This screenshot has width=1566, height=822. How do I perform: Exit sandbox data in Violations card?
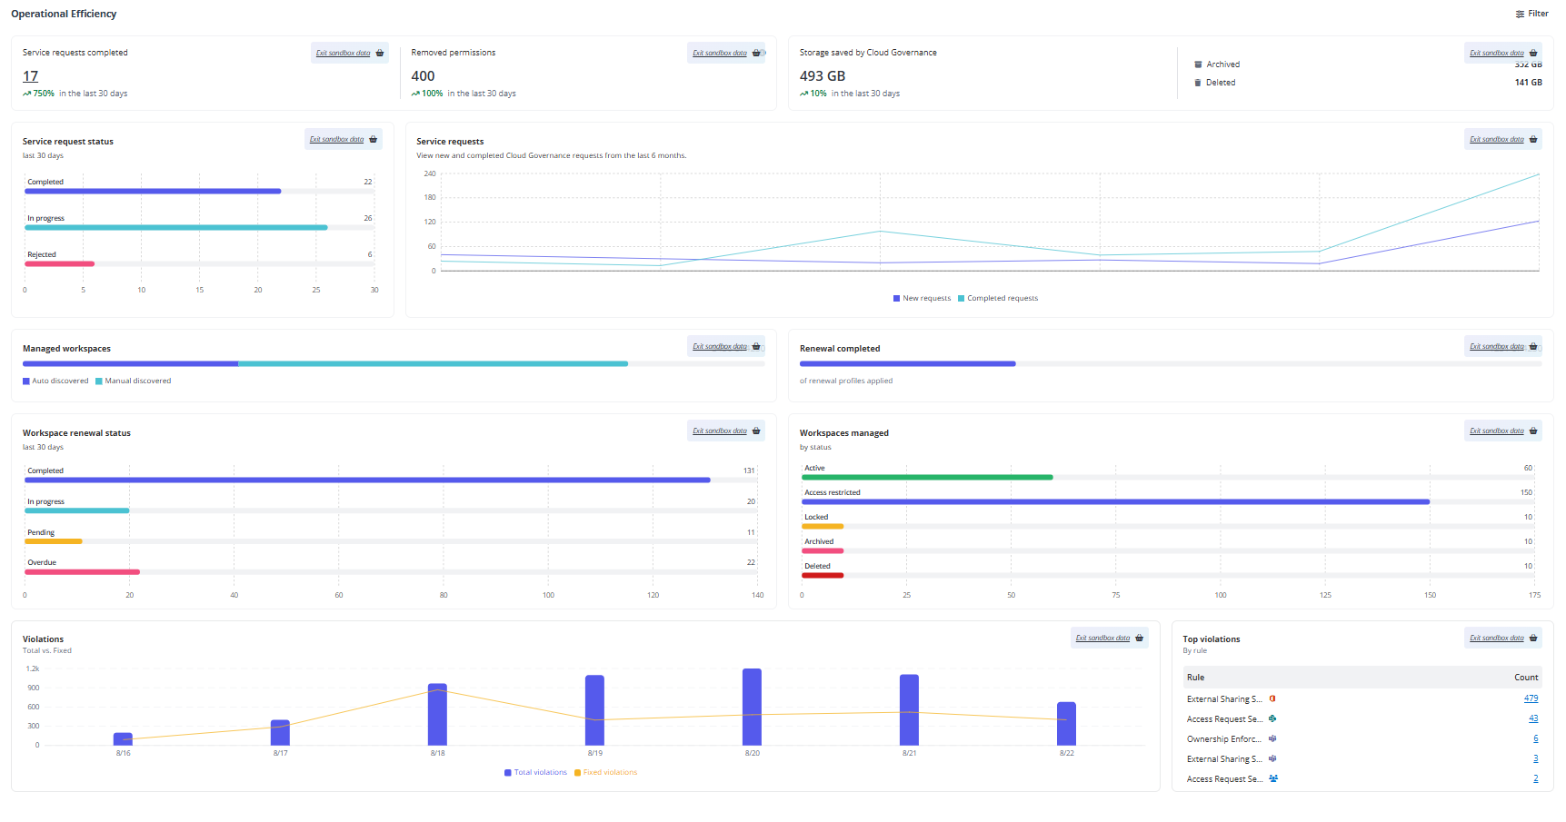click(x=1102, y=639)
